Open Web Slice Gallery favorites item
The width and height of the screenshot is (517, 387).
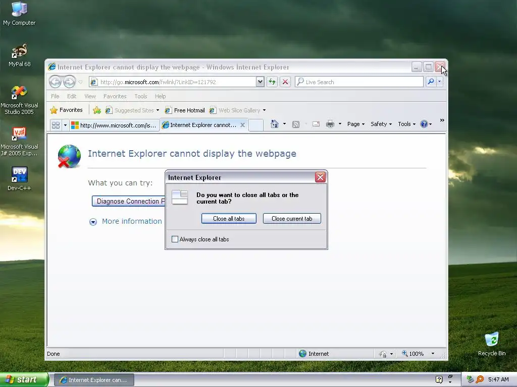click(235, 110)
